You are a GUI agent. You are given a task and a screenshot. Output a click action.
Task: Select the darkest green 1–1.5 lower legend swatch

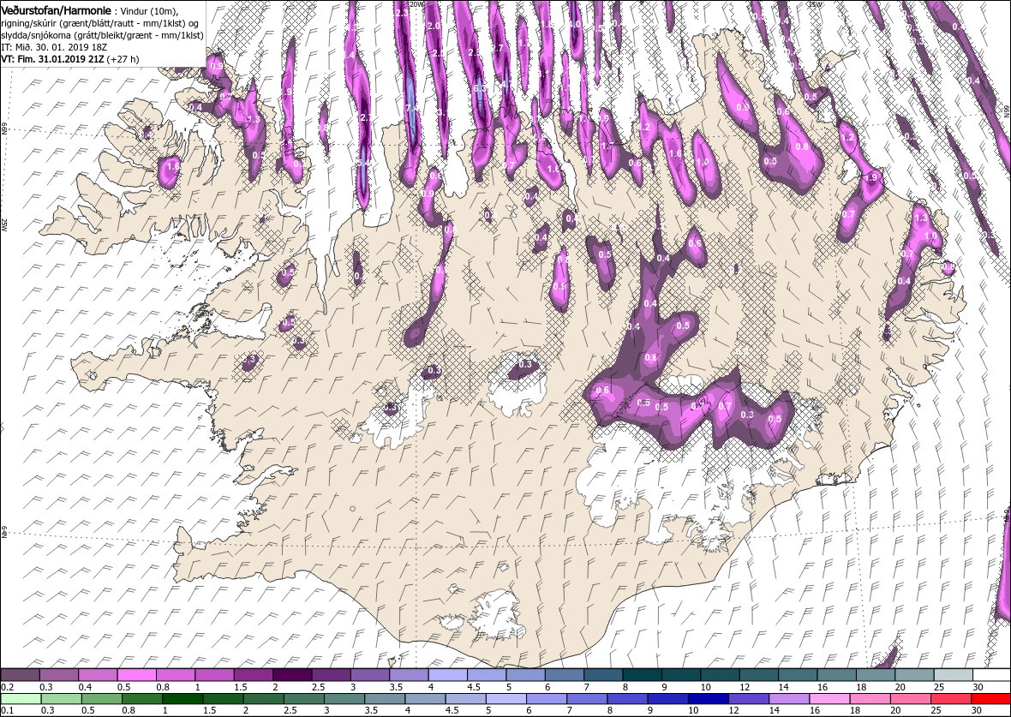pos(182,699)
